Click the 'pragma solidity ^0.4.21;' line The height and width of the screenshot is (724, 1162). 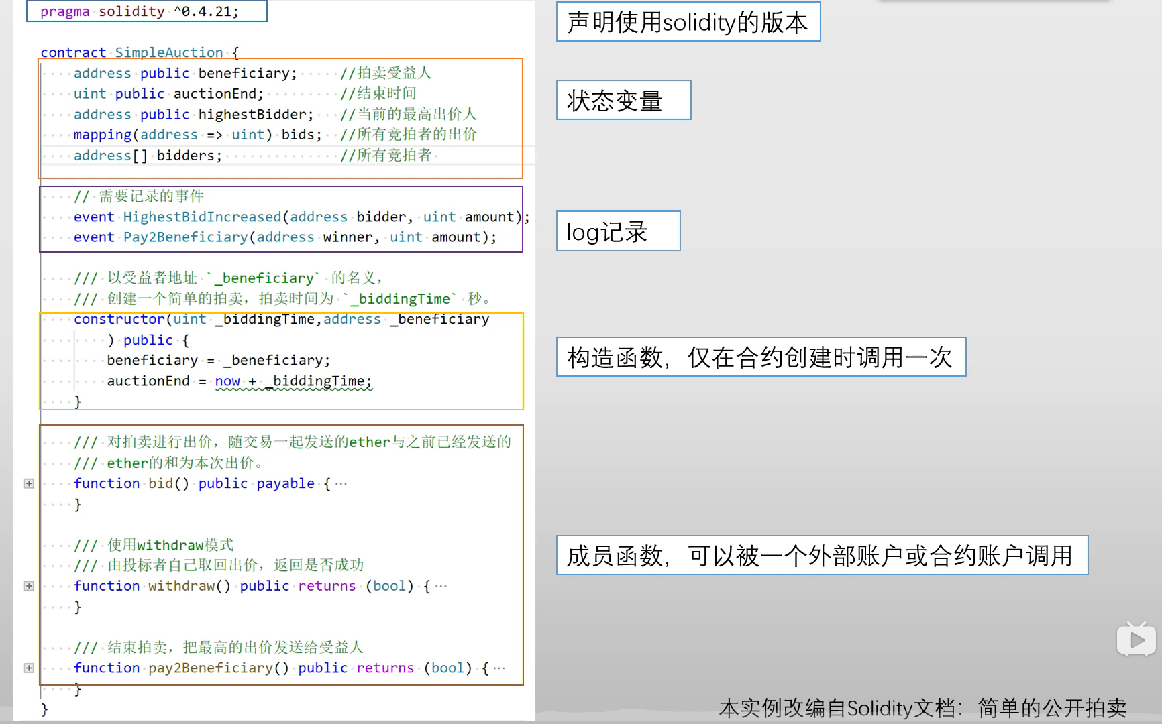click(x=140, y=11)
